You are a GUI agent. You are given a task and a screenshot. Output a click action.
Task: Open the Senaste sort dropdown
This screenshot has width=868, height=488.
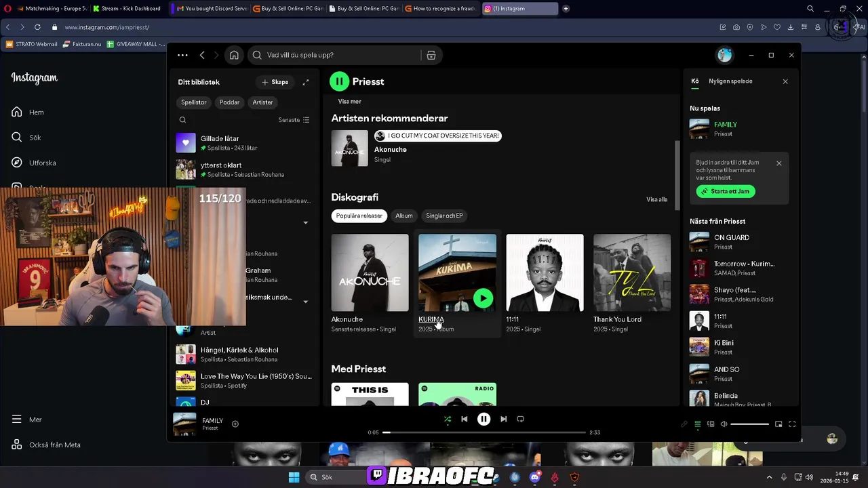click(x=294, y=120)
